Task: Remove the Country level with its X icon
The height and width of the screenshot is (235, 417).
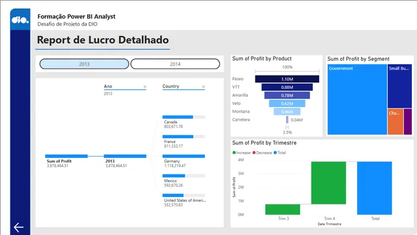Action: [x=203, y=87]
